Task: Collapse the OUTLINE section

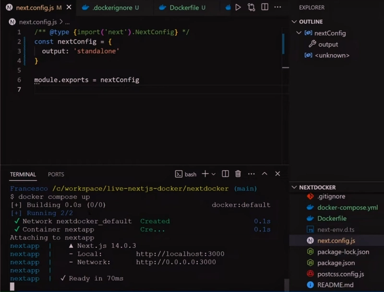Action: tap(294, 22)
